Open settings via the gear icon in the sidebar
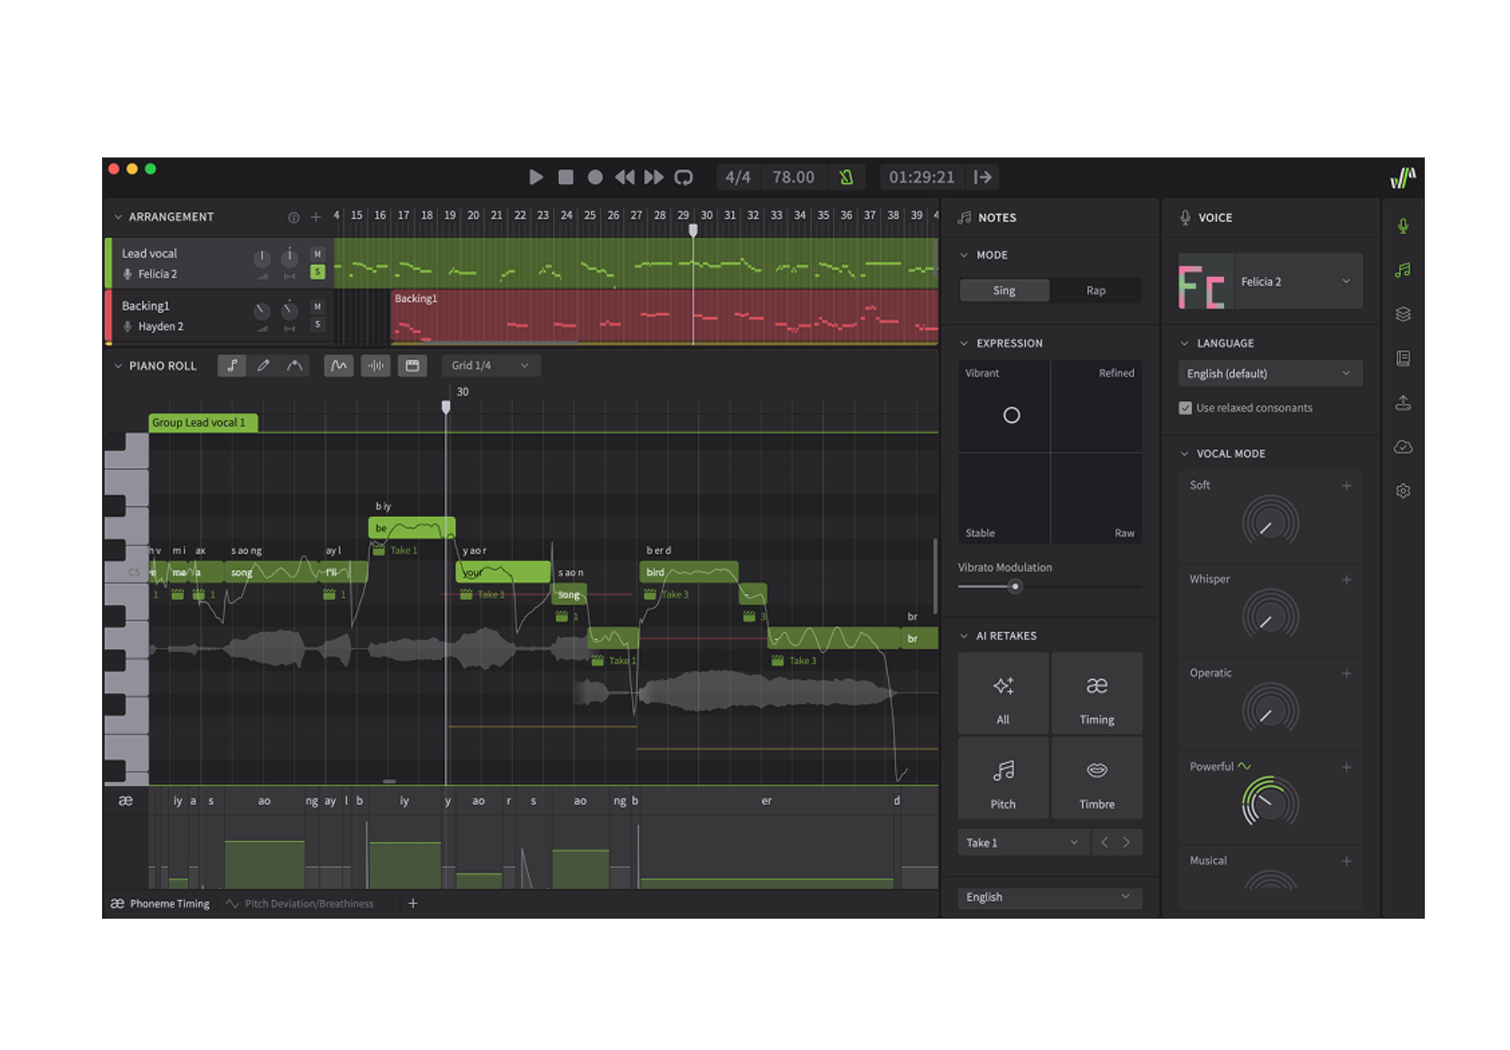Image resolution: width=1510 pixels, height=1050 pixels. [1403, 490]
